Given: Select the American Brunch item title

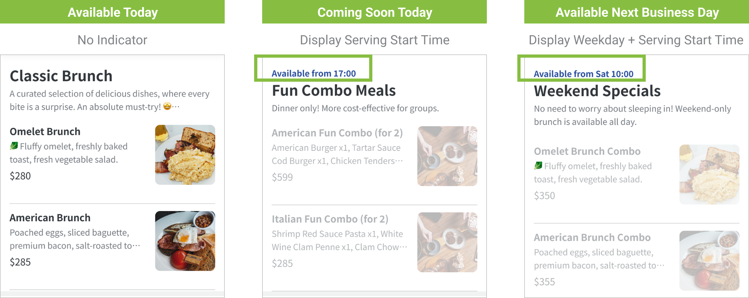Looking at the screenshot, I should pos(50,218).
